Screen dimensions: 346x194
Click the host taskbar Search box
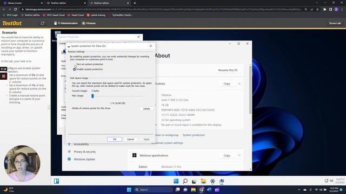tap(154, 190)
